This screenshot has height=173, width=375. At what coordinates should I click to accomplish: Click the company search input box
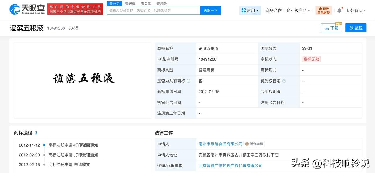tap(152, 10)
